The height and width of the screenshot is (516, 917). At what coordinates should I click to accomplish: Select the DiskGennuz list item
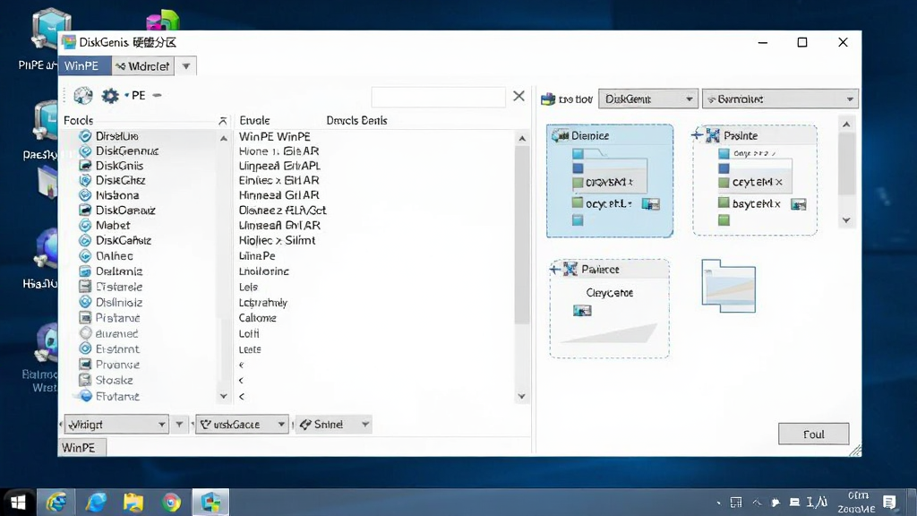coord(127,150)
